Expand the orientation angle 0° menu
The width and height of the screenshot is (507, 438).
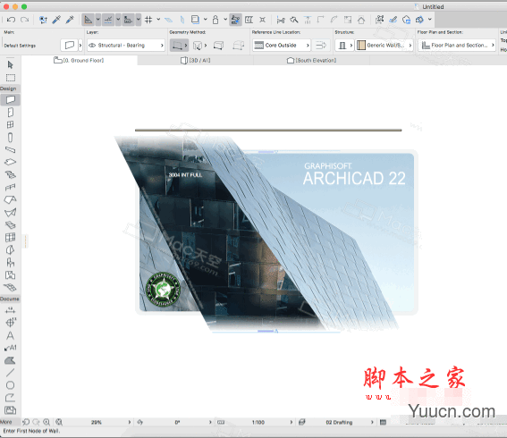(x=210, y=422)
